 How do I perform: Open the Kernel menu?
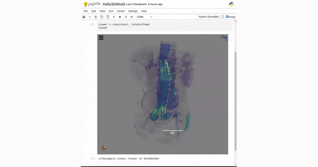click(x=121, y=11)
